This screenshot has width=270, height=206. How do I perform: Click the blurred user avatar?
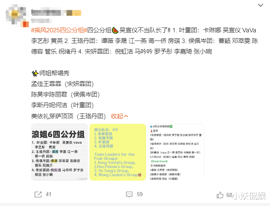[17, 16]
